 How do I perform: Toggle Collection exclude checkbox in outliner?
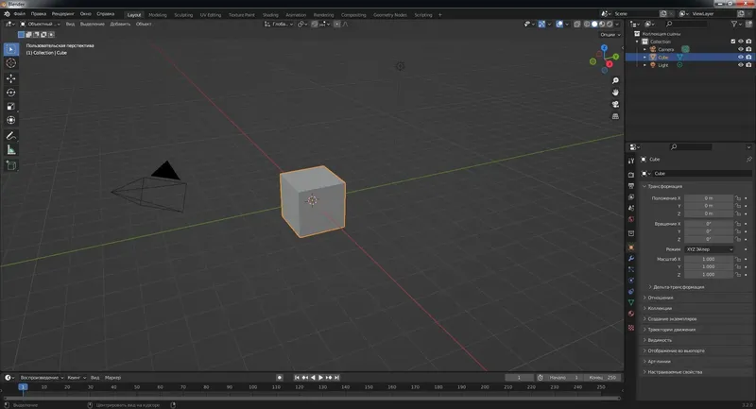[x=733, y=42]
